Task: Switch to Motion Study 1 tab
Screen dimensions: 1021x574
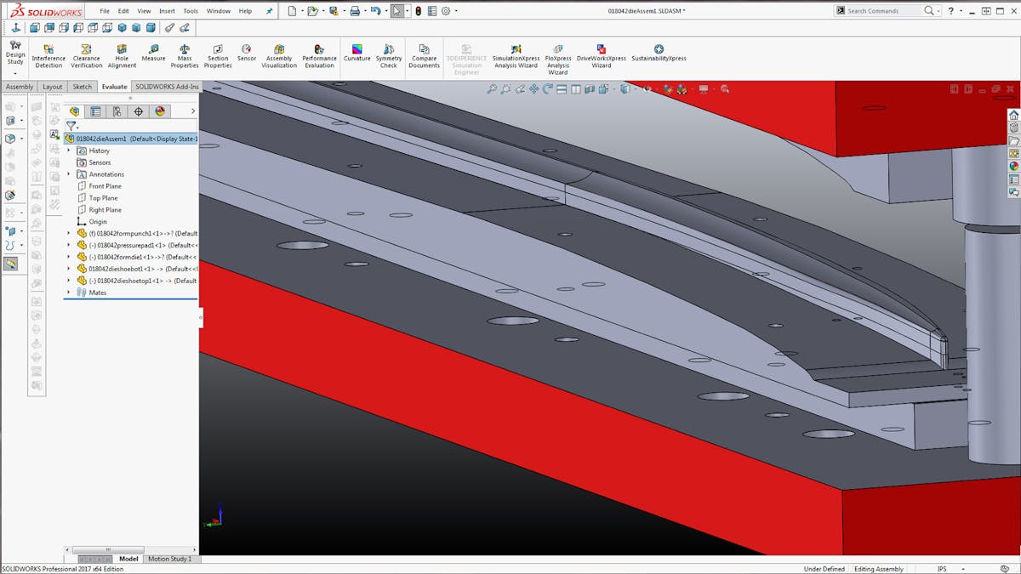Action: 170,559
